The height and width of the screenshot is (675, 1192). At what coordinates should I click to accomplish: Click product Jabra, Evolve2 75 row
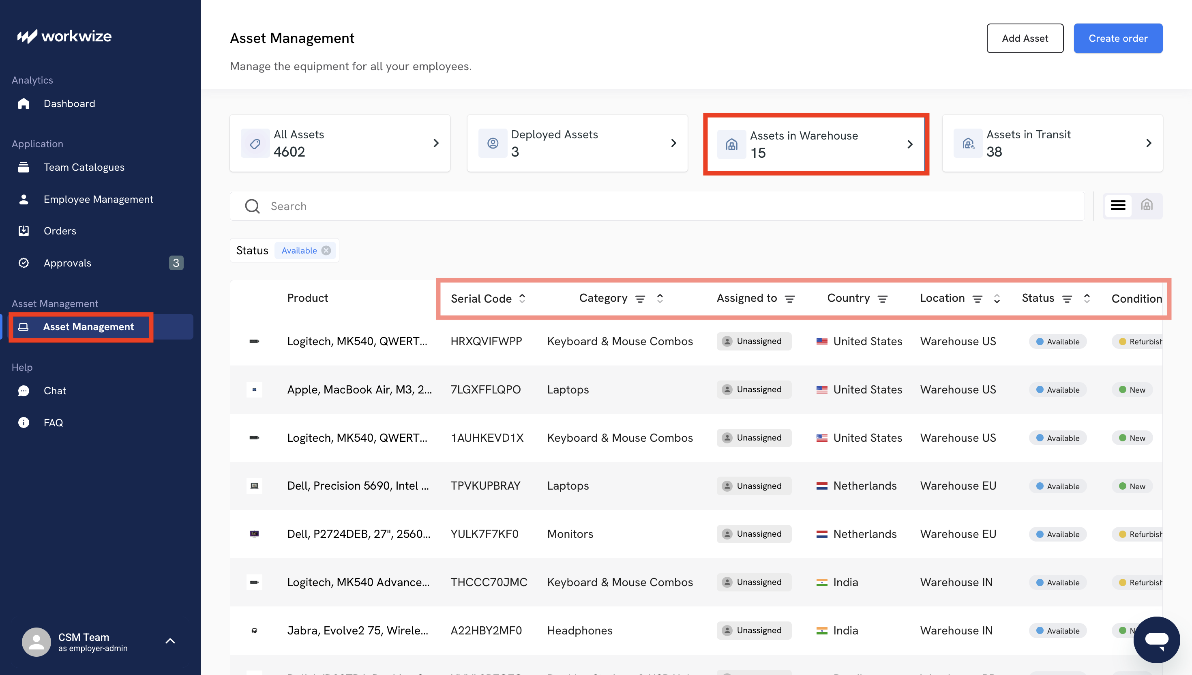(x=358, y=630)
